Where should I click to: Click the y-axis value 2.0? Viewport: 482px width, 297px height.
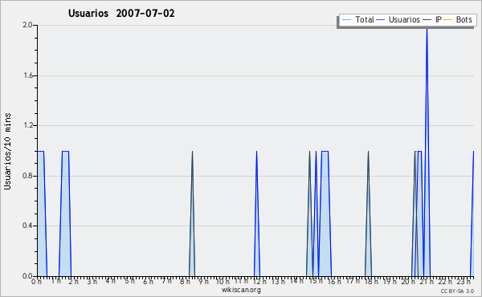point(27,25)
